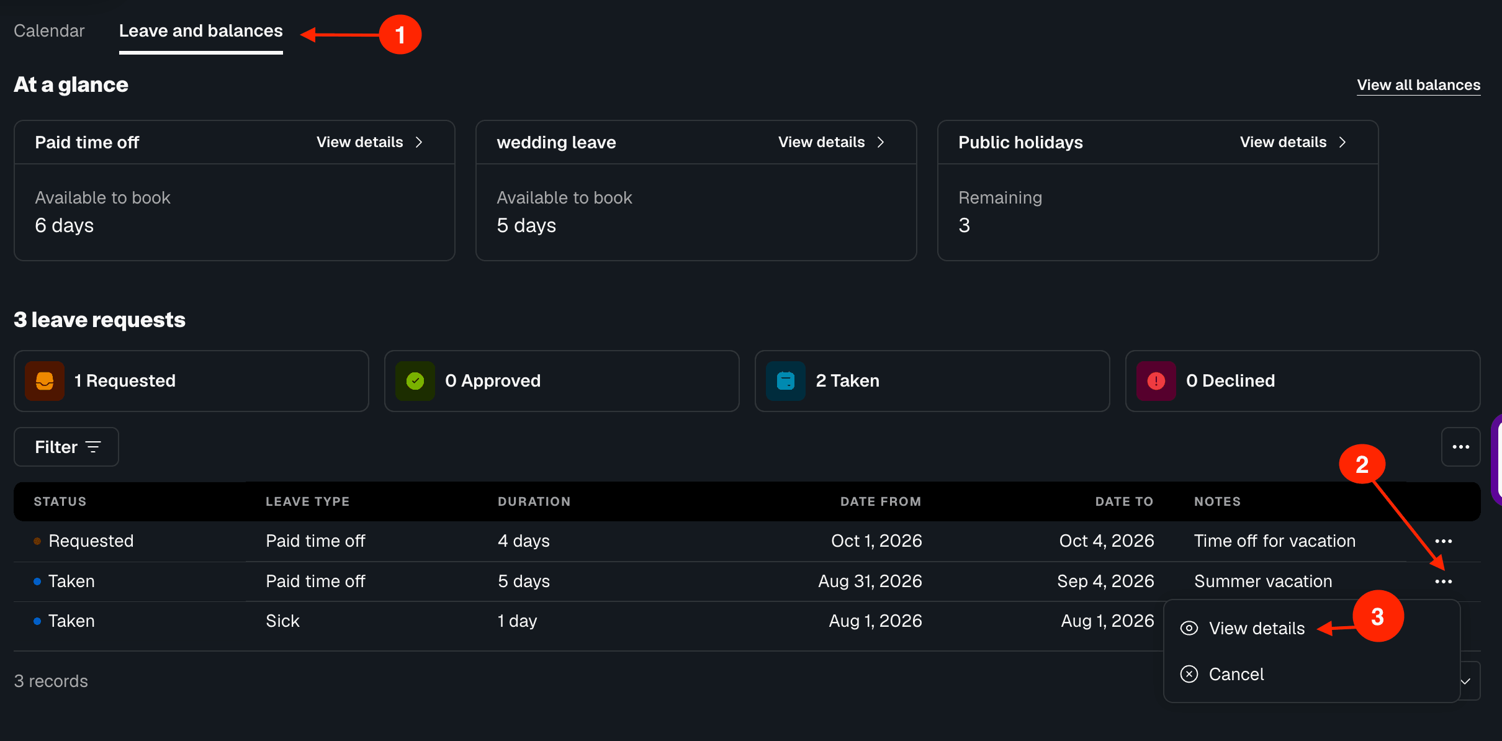The height and width of the screenshot is (741, 1502).
Task: Click chevron arrow on Public holidays card
Action: click(1342, 142)
